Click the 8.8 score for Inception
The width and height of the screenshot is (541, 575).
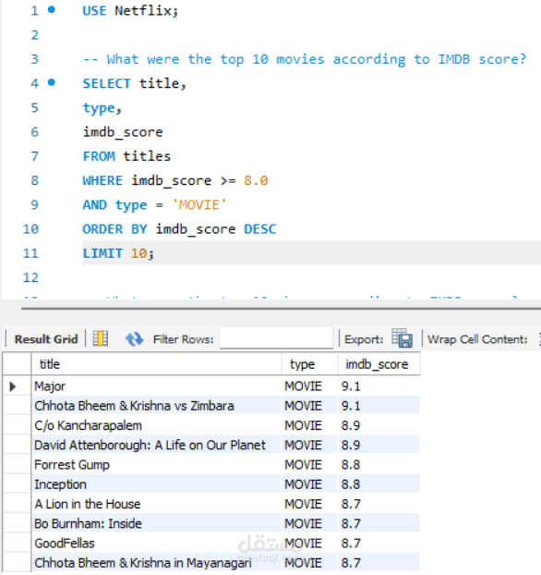379,484
